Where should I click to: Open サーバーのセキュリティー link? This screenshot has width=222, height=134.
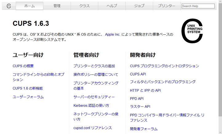pyautogui.click(x=94, y=97)
